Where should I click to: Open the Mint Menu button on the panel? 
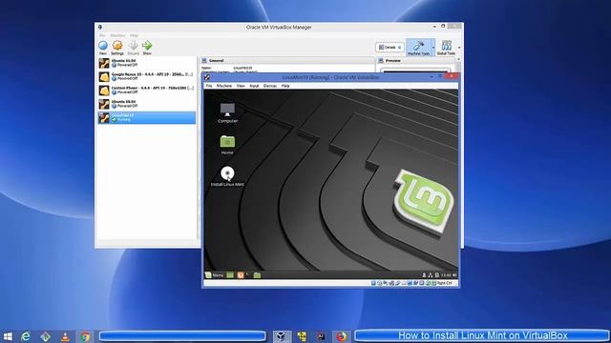click(x=214, y=275)
